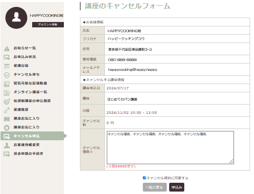Click the 氏名 value HAPPYCOOKING校 in table

(x=124, y=31)
